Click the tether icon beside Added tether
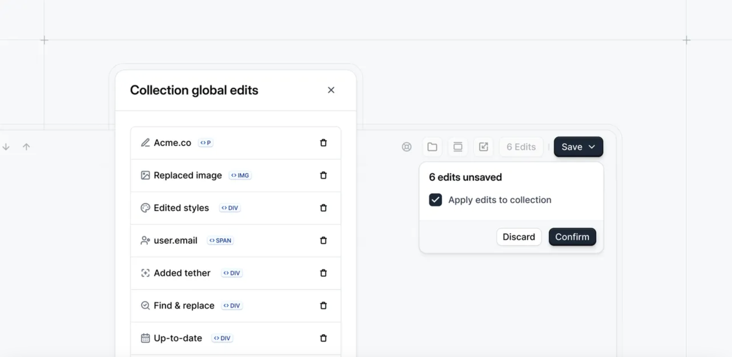The width and height of the screenshot is (732, 357). (145, 273)
